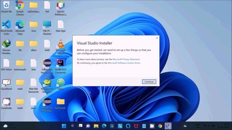Open McAfee from the taskbar
This screenshot has width=232, height=130.
(136, 126)
